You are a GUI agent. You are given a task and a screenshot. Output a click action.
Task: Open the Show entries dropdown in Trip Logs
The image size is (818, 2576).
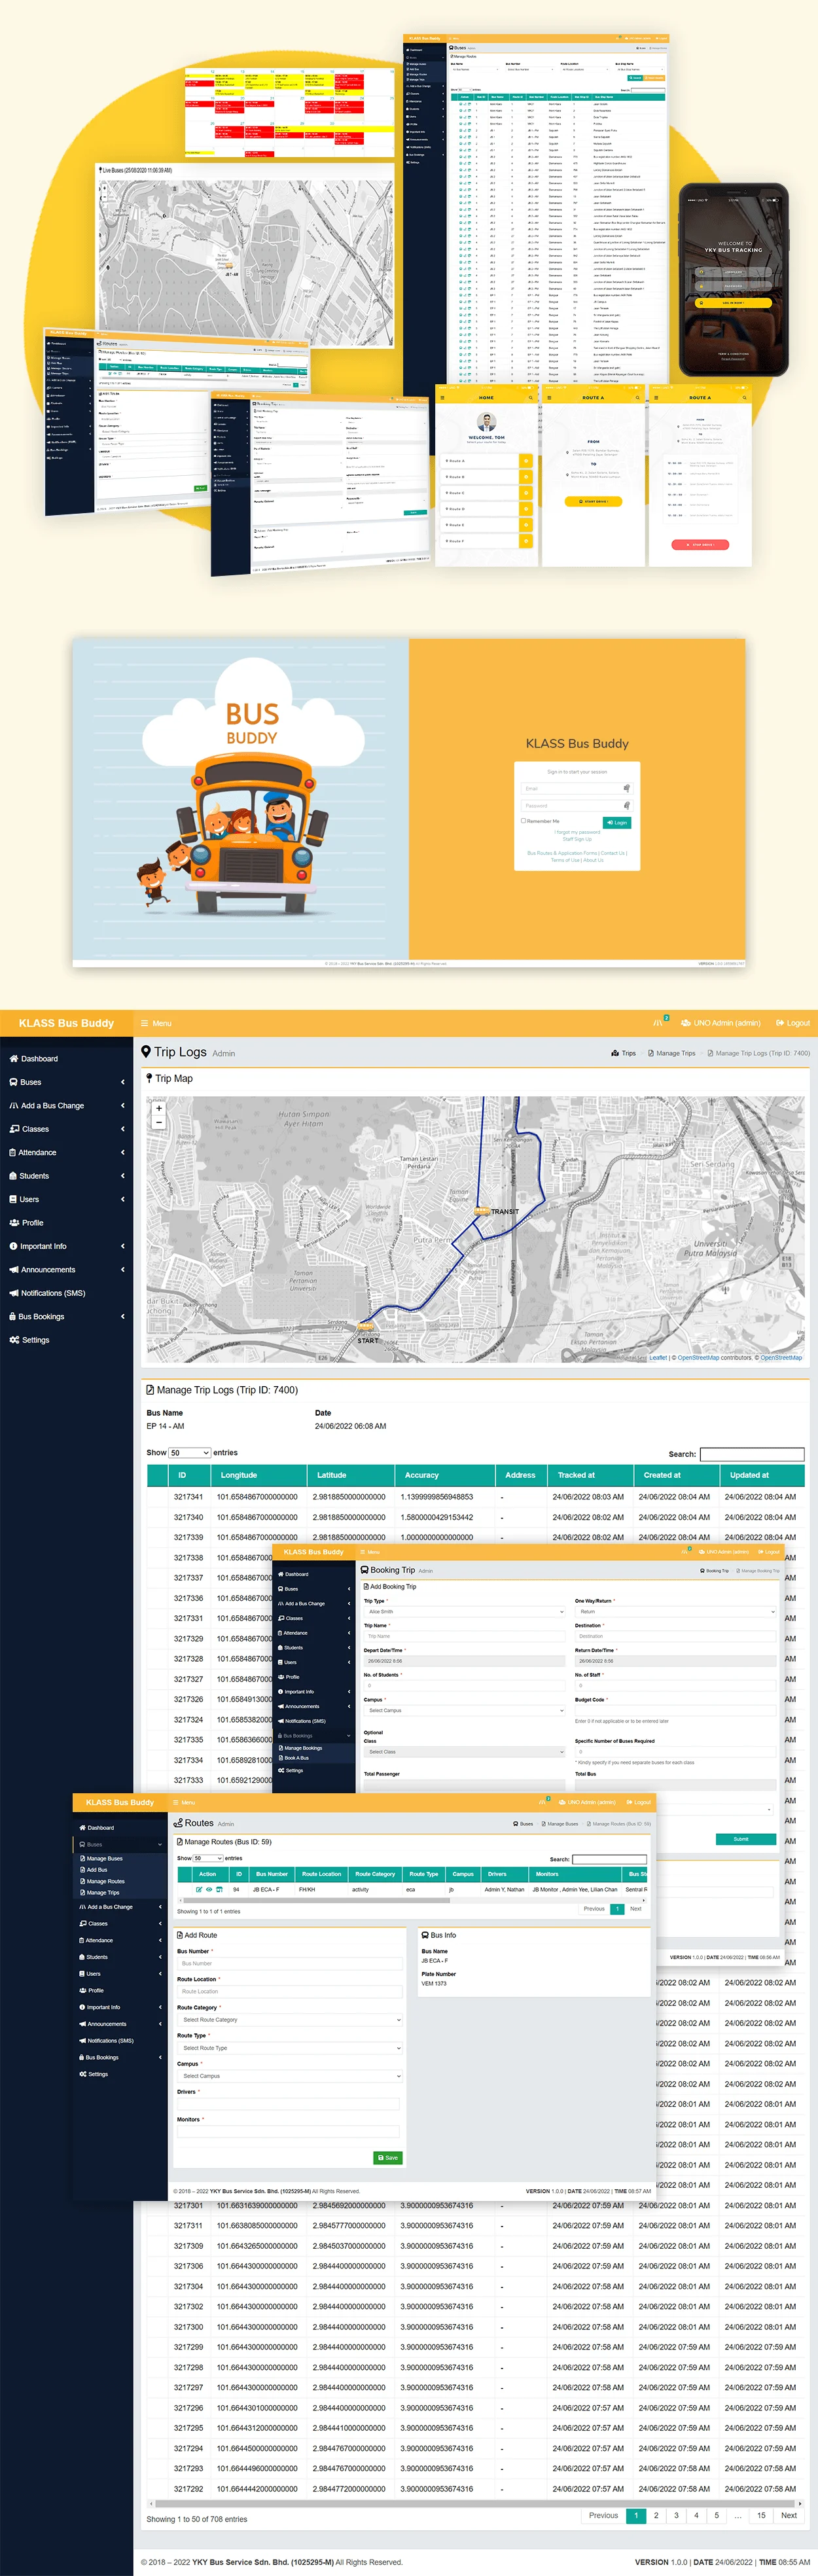pos(189,1453)
